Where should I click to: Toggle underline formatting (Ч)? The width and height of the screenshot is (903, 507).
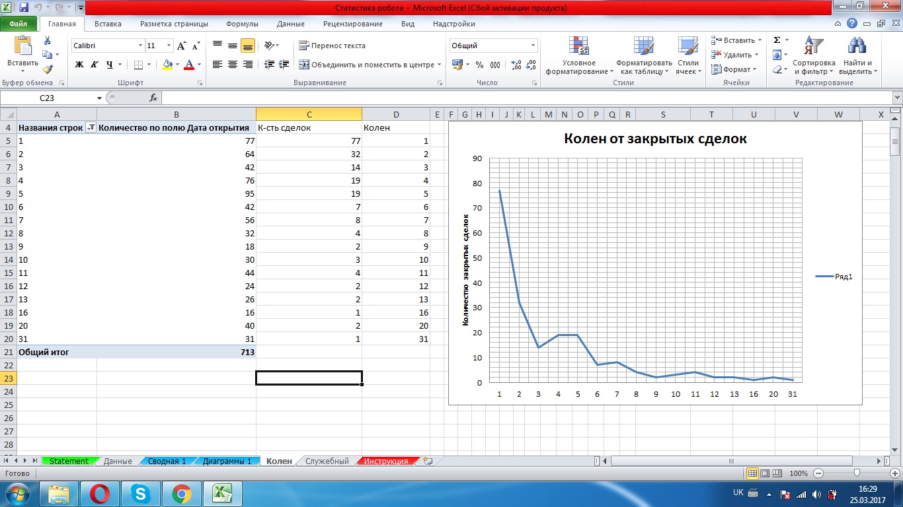(110, 65)
